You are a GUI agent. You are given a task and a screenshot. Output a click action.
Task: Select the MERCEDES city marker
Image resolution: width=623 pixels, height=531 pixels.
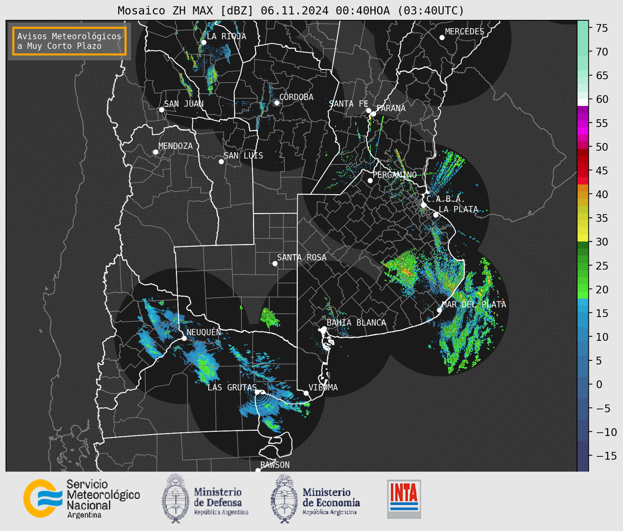coord(442,38)
